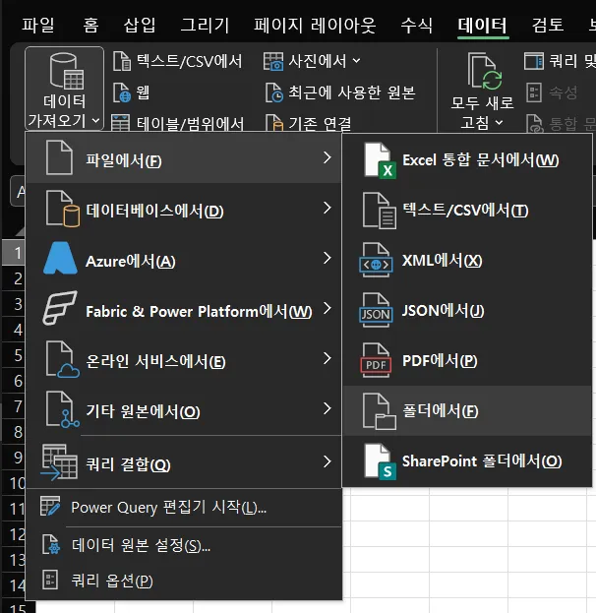Select the XML에서 file icon

tap(378, 261)
